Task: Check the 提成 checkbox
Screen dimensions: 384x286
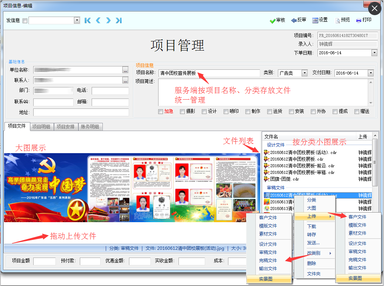Action: click(x=335, y=112)
